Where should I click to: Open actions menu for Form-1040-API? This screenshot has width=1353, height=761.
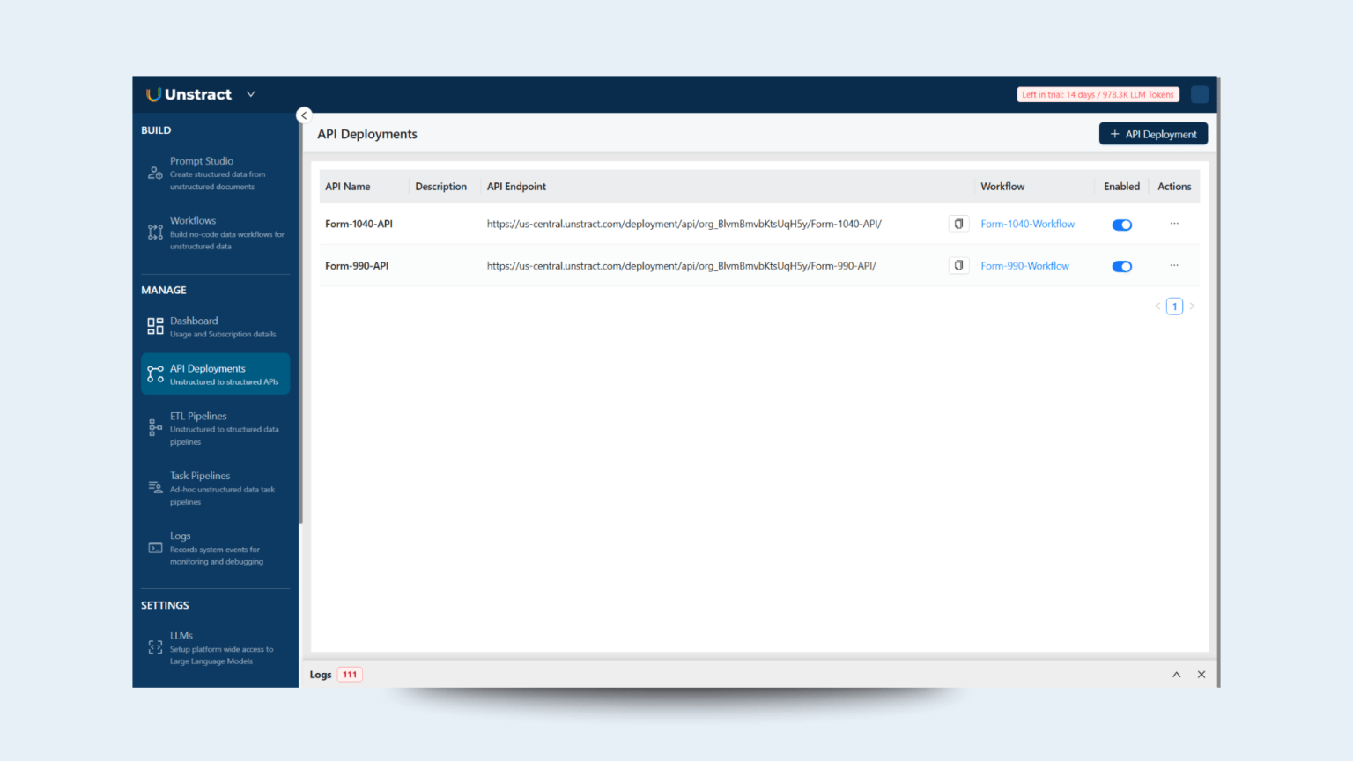pyautogui.click(x=1173, y=224)
